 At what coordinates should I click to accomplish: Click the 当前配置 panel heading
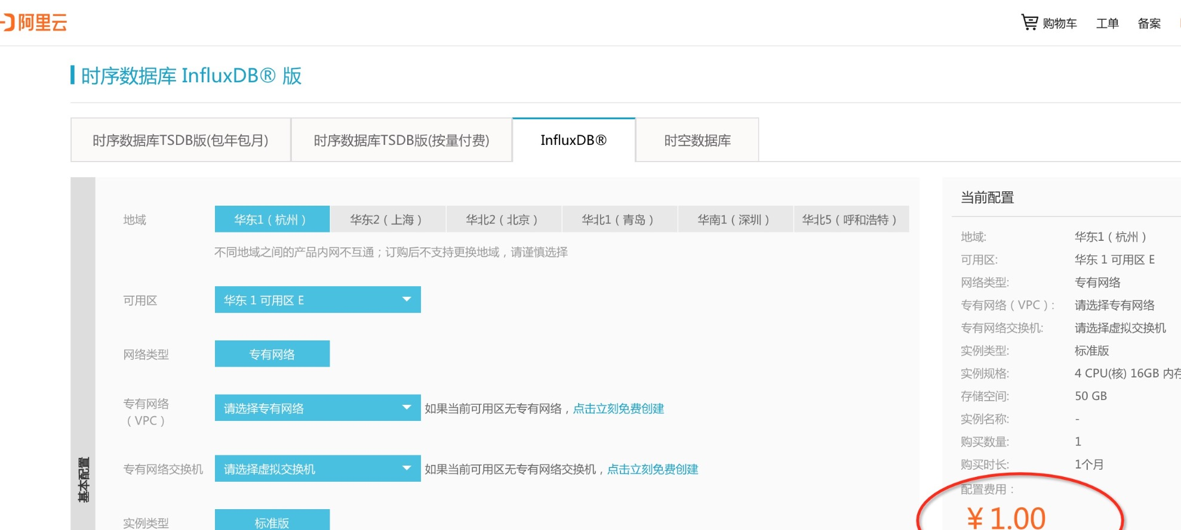pos(988,197)
